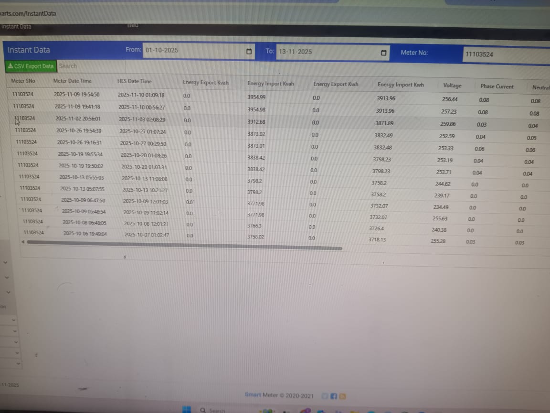
Task: Click HES time 2025-11-10 01:09:18
Action: click(141, 95)
